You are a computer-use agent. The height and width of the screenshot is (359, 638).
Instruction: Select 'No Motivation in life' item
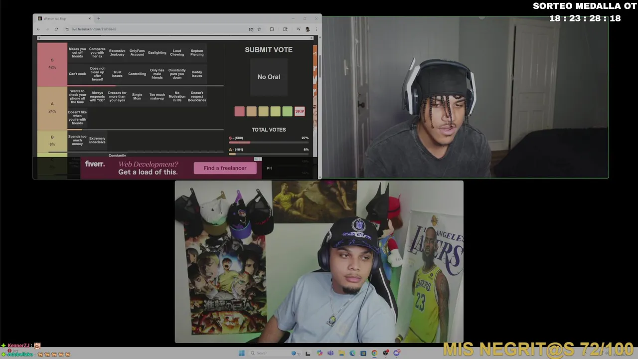tap(177, 96)
